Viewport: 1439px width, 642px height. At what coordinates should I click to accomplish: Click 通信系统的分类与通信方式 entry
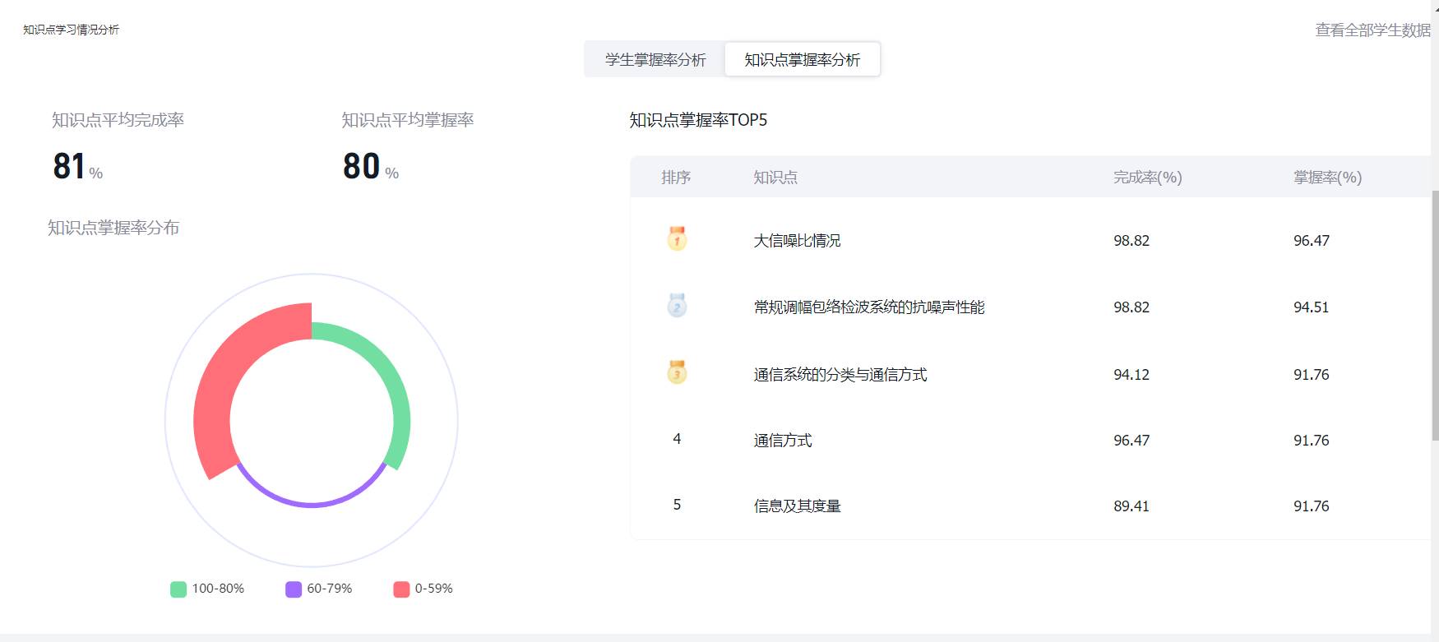[x=840, y=375]
